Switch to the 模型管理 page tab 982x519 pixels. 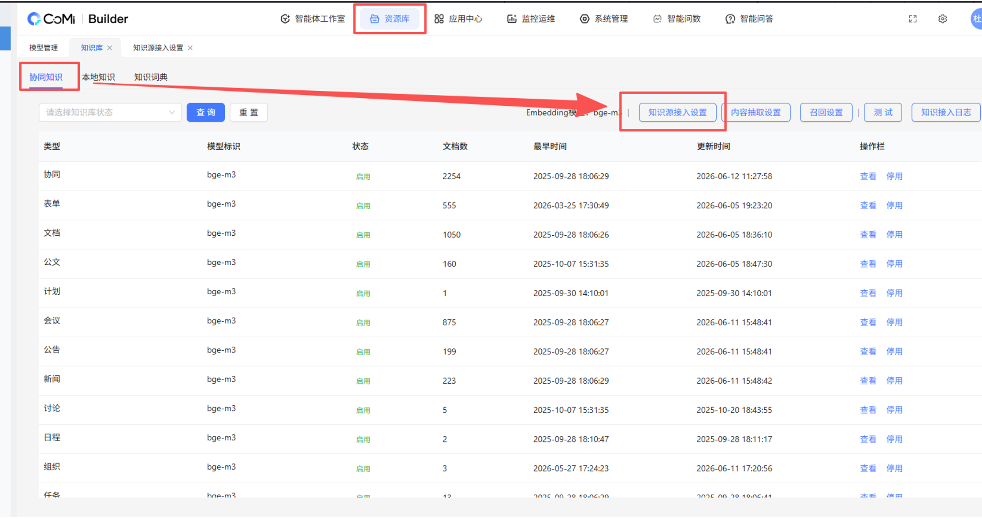pos(44,48)
